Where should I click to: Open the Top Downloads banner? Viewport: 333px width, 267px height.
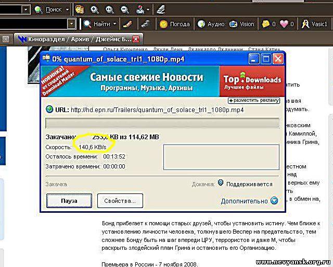[x=252, y=81]
